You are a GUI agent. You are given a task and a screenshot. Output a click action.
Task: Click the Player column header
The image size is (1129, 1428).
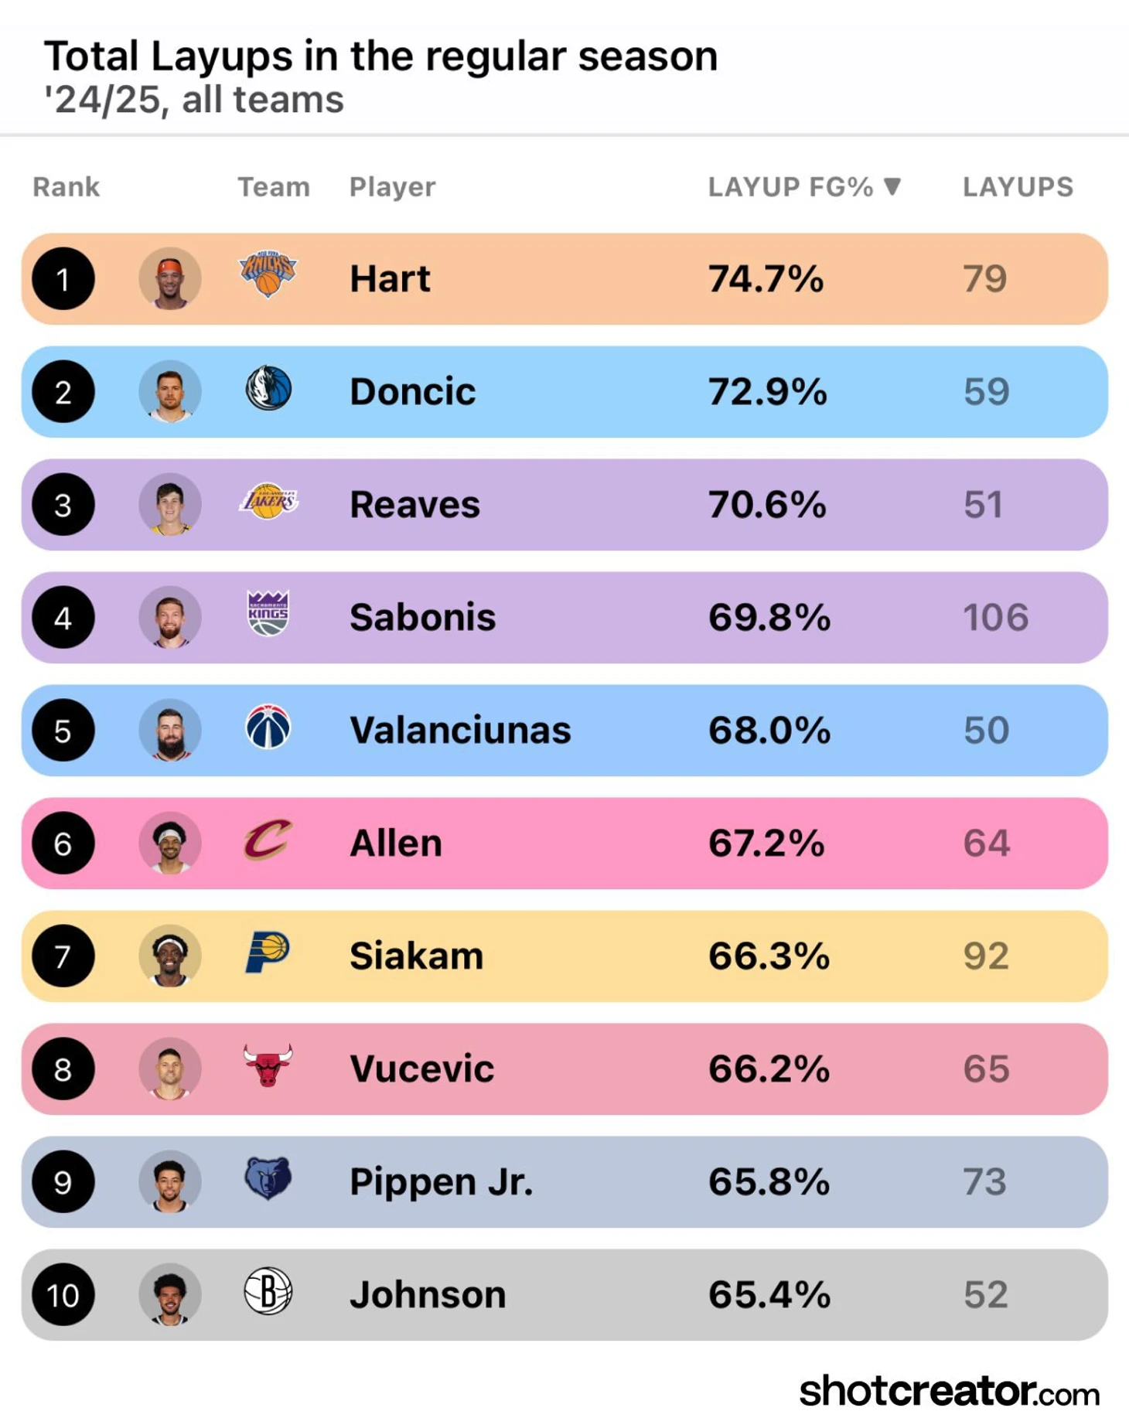click(392, 187)
